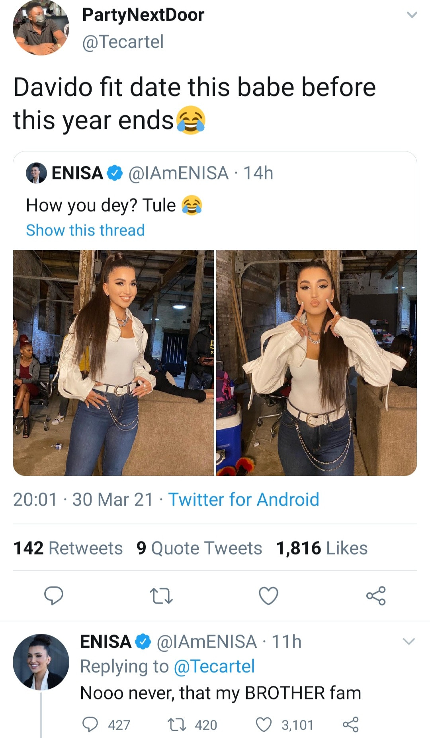Like the main tweet
Viewport: 430px width, 738px height.
(268, 596)
